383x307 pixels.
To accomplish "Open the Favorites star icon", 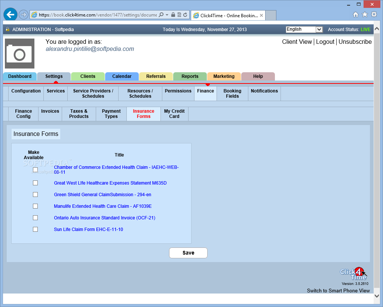I will tap(365, 15).
